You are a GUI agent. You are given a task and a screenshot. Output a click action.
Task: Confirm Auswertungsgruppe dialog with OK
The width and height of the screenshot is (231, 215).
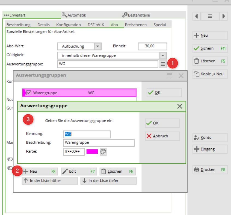coord(162,123)
